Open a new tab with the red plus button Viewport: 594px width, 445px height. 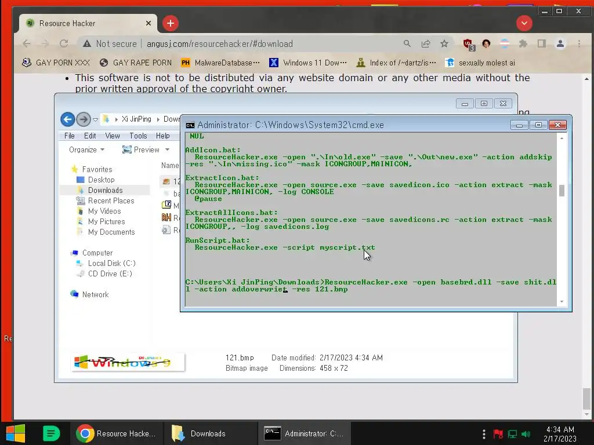click(x=171, y=23)
